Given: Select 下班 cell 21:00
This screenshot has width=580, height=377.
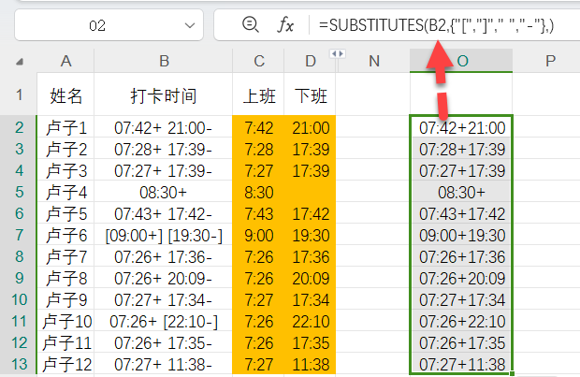Looking at the screenshot, I should (310, 127).
